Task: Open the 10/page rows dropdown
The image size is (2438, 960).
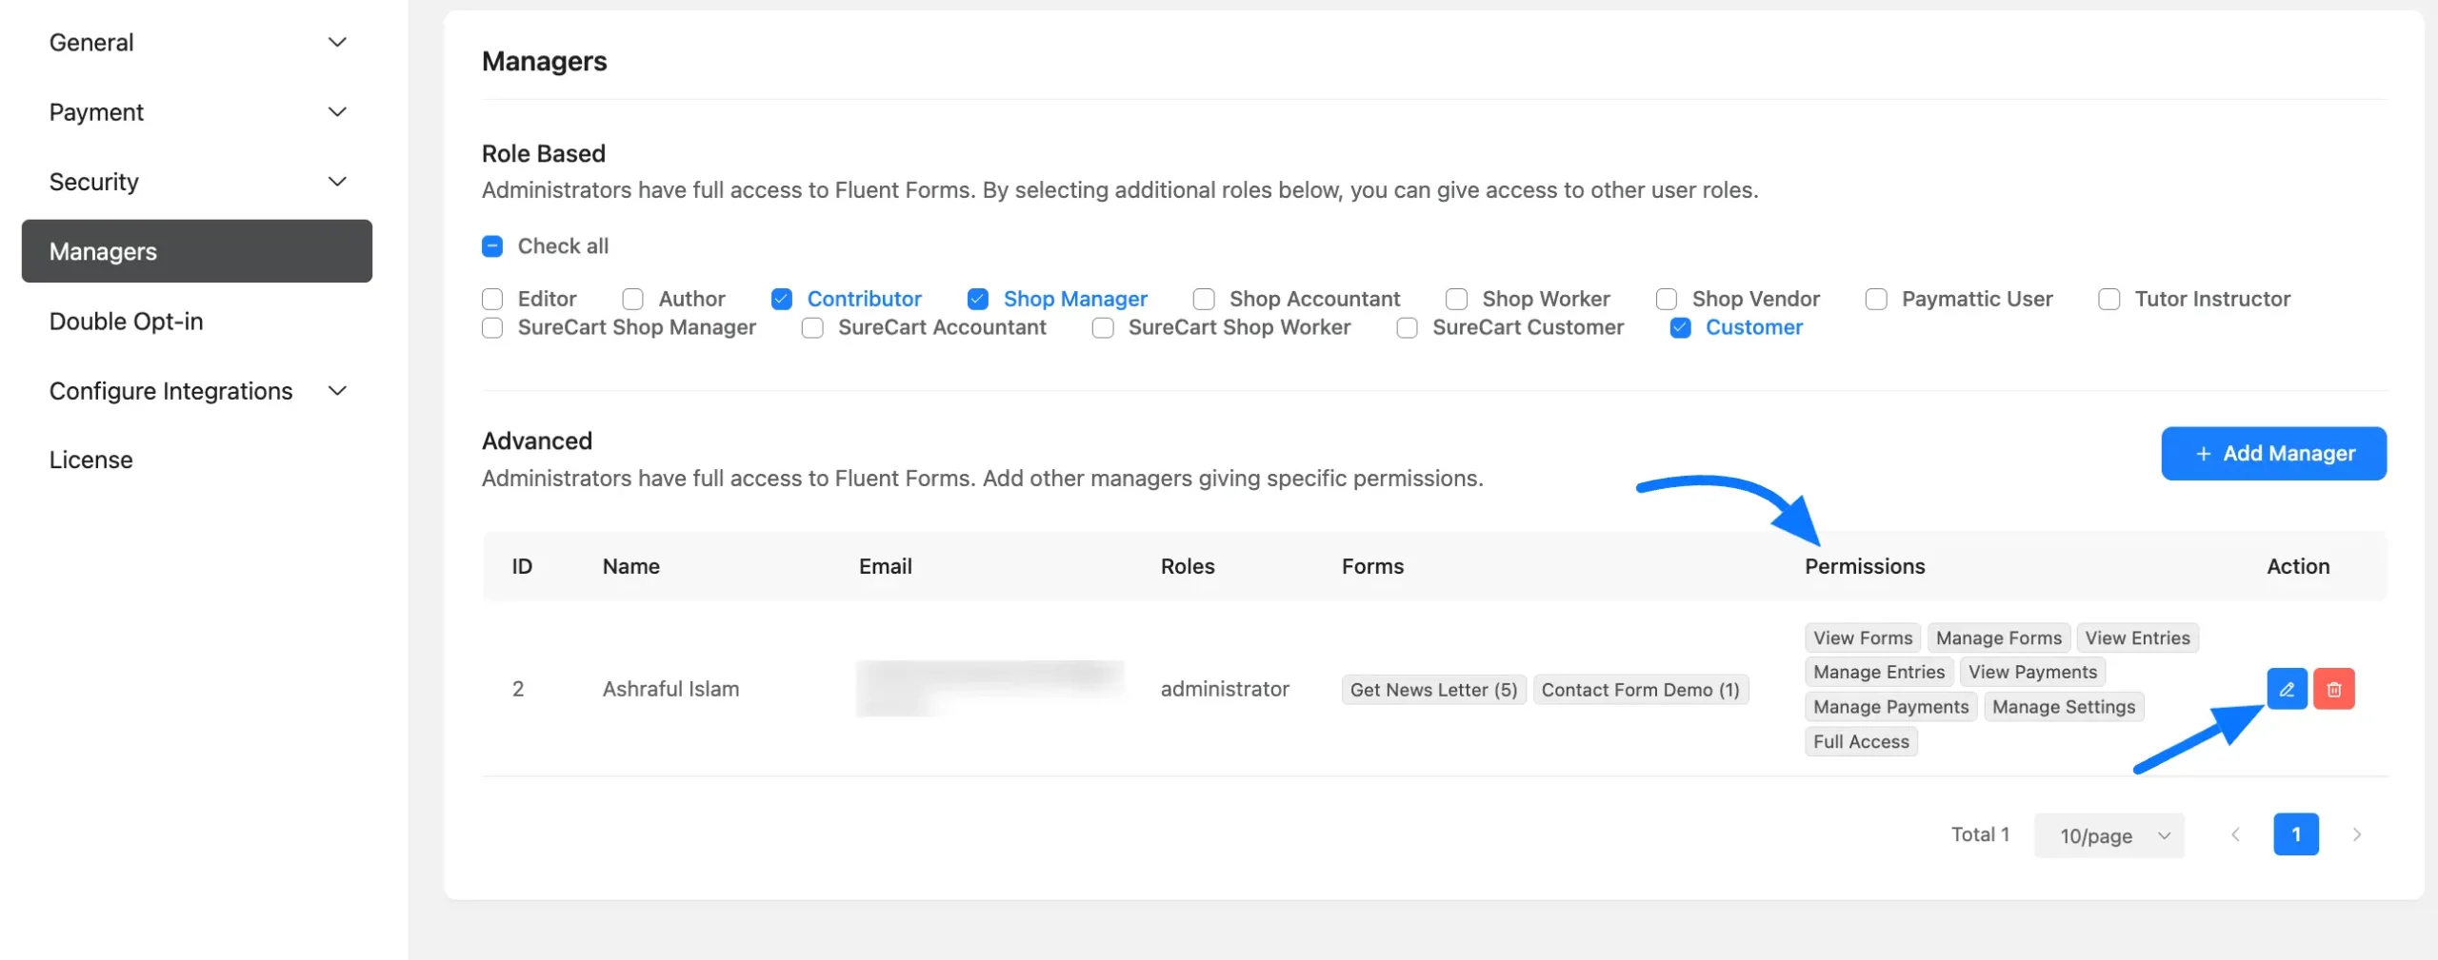Action: click(x=2108, y=835)
